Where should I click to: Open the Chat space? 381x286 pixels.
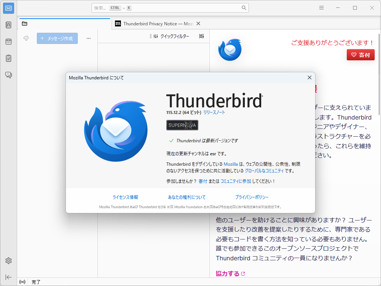pyautogui.click(x=8, y=75)
